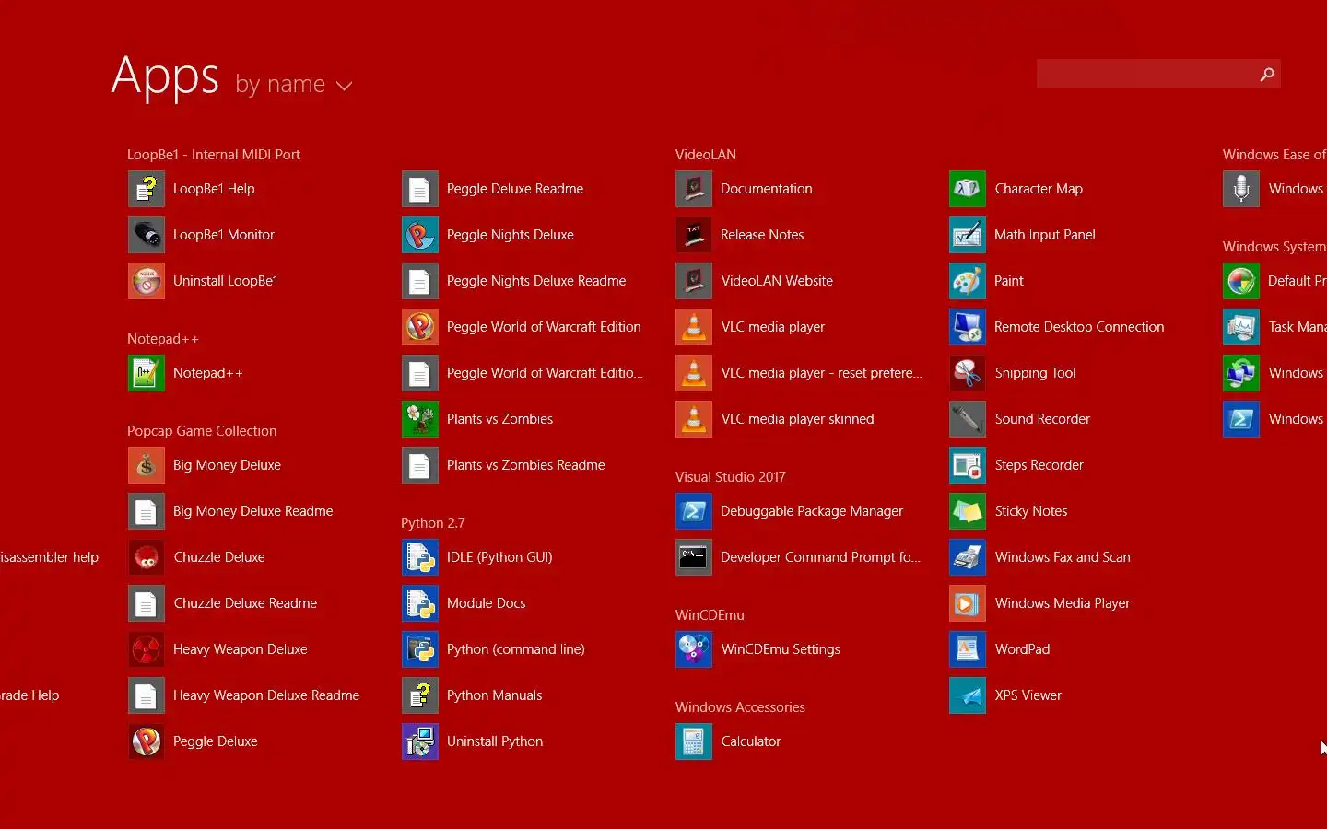Open Heavy Weapon Deluxe Readme document
The height and width of the screenshot is (829, 1327).
[244, 695]
